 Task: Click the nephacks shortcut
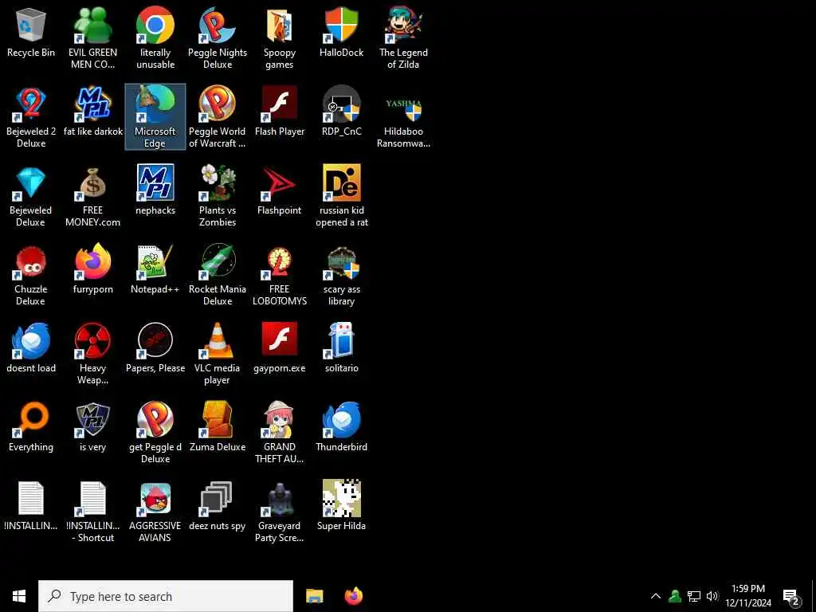click(155, 182)
